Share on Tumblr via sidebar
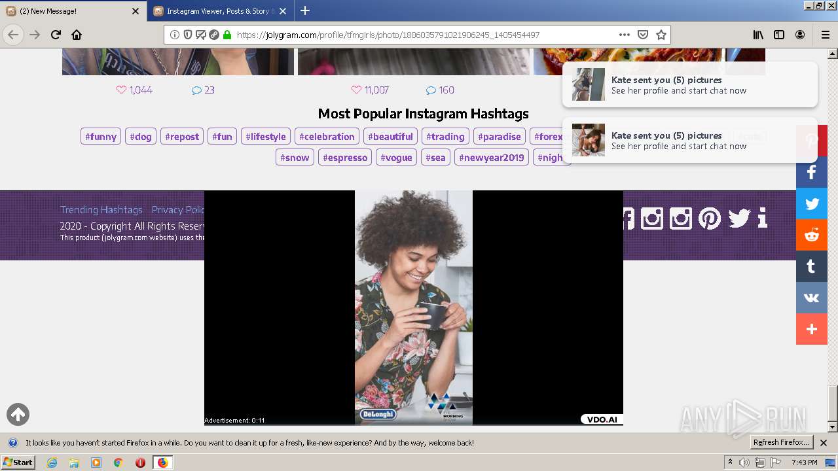This screenshot has width=838, height=471. pos(812,266)
